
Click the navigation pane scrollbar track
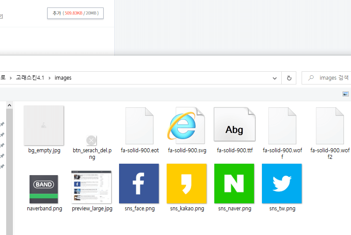pyautogui.click(x=9, y=172)
